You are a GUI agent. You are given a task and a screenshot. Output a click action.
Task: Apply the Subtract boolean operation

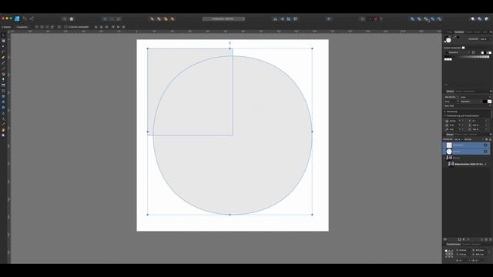pyautogui.click(x=419, y=18)
